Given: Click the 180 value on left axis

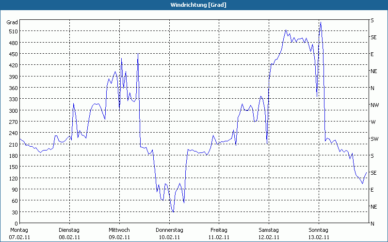Looking at the screenshot, I should [14, 155].
